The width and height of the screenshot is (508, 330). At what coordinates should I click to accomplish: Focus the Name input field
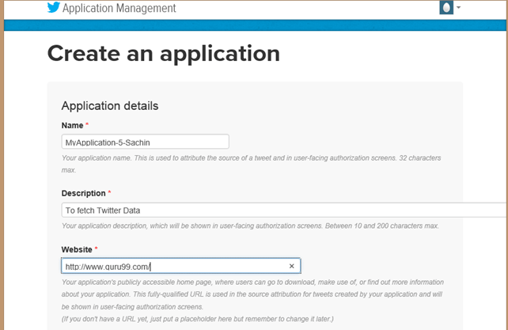tap(145, 142)
